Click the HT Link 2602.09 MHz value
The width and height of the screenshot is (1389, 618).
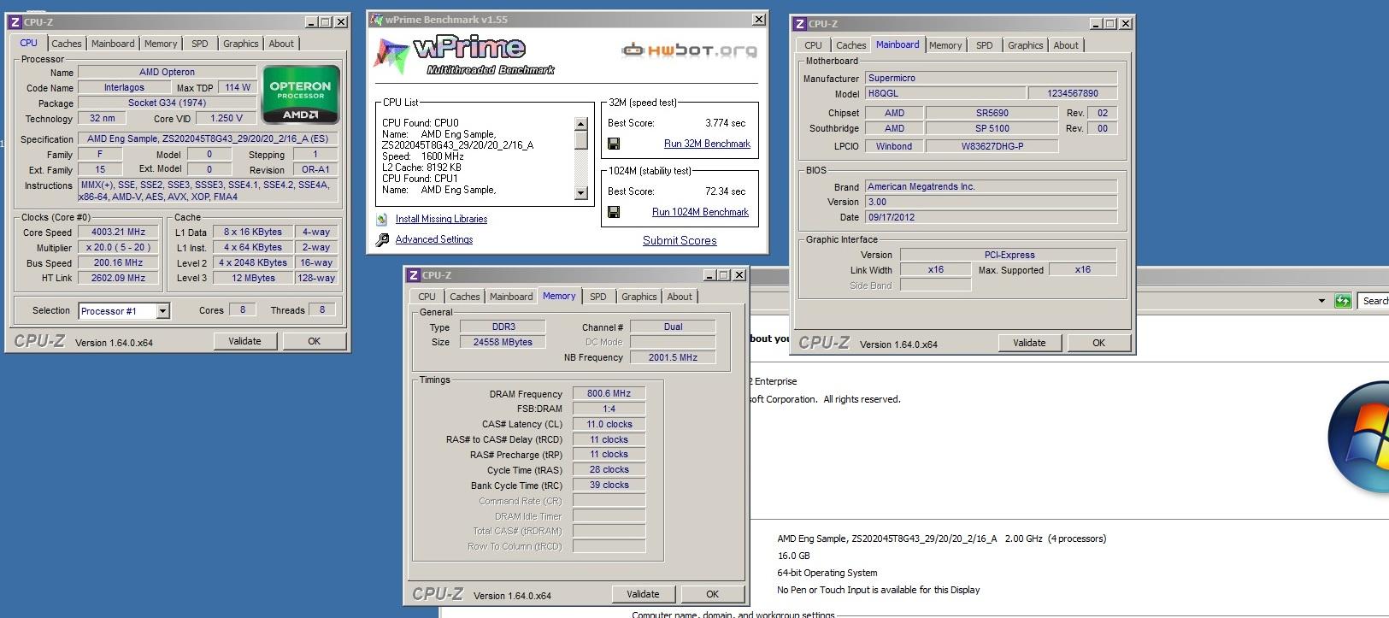119,278
